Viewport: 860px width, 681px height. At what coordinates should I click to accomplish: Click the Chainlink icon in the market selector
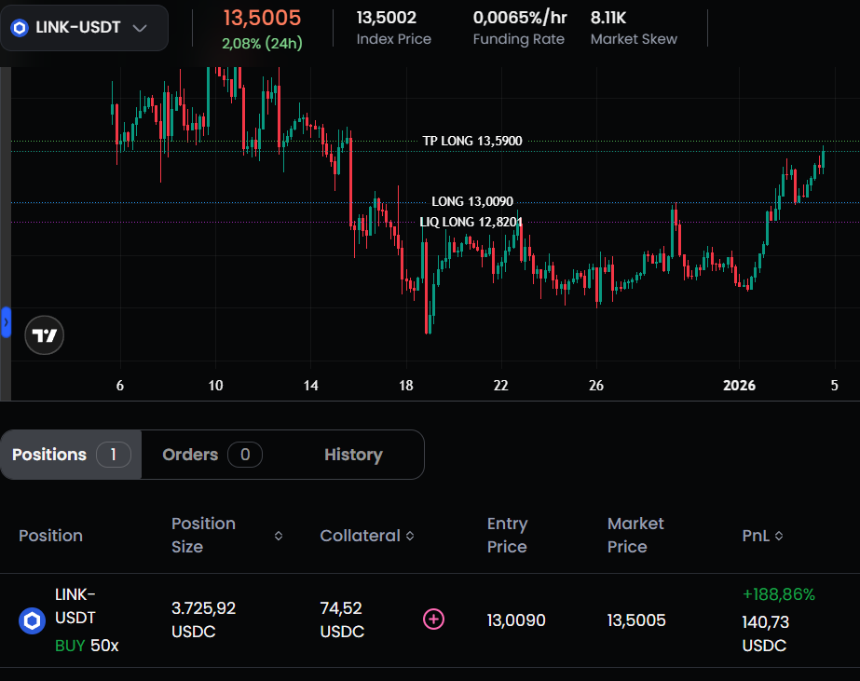point(20,27)
